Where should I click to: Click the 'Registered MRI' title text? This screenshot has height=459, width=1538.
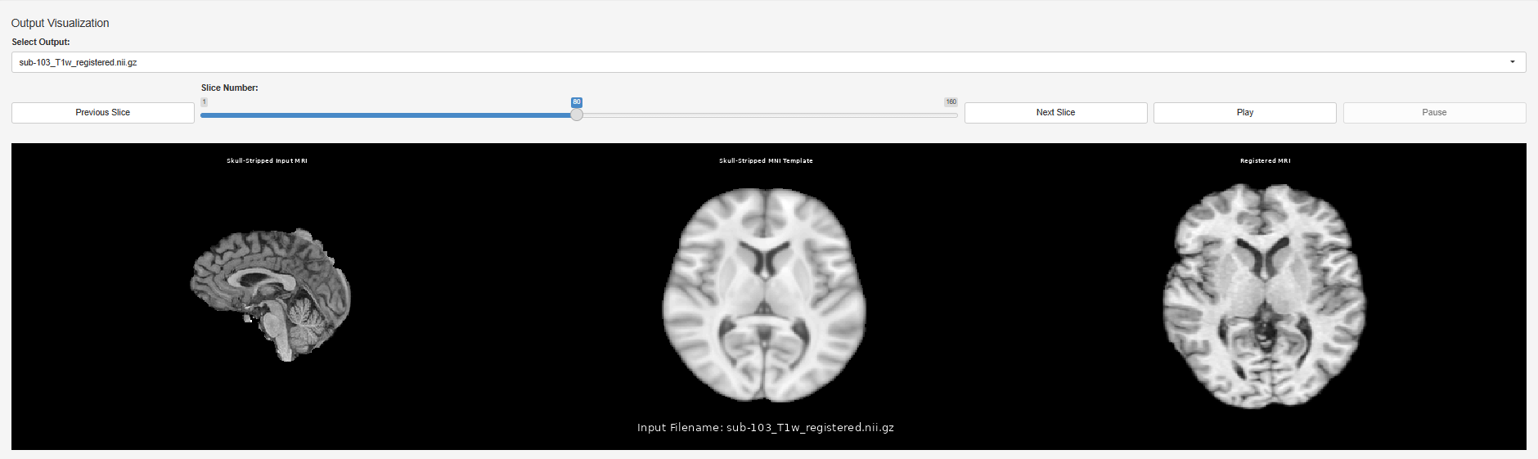pos(1265,161)
